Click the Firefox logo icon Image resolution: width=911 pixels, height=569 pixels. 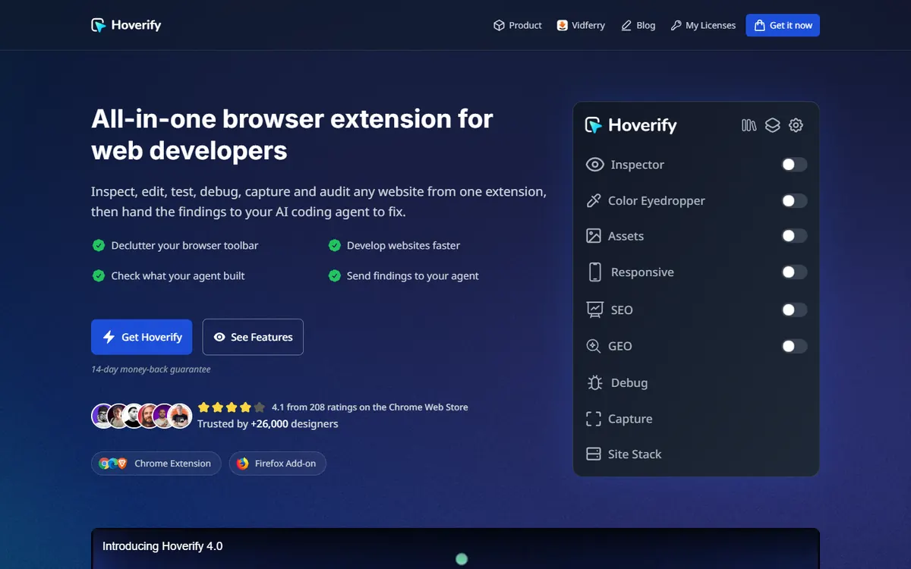point(243,464)
